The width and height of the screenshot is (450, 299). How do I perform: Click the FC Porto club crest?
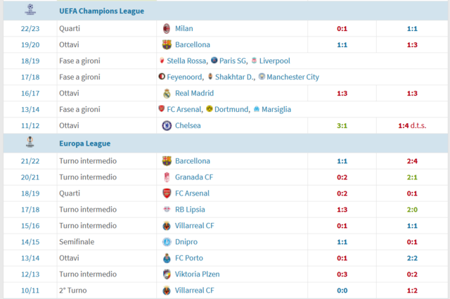pyautogui.click(x=167, y=258)
